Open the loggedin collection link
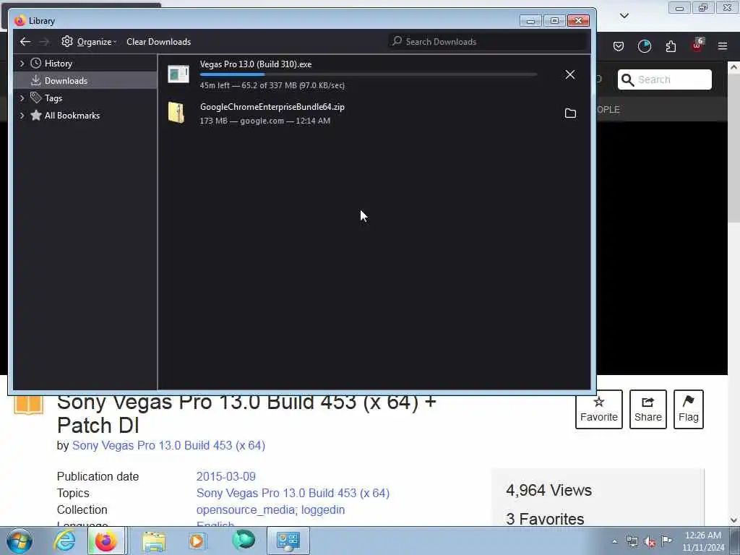740x555 pixels. coord(323,509)
